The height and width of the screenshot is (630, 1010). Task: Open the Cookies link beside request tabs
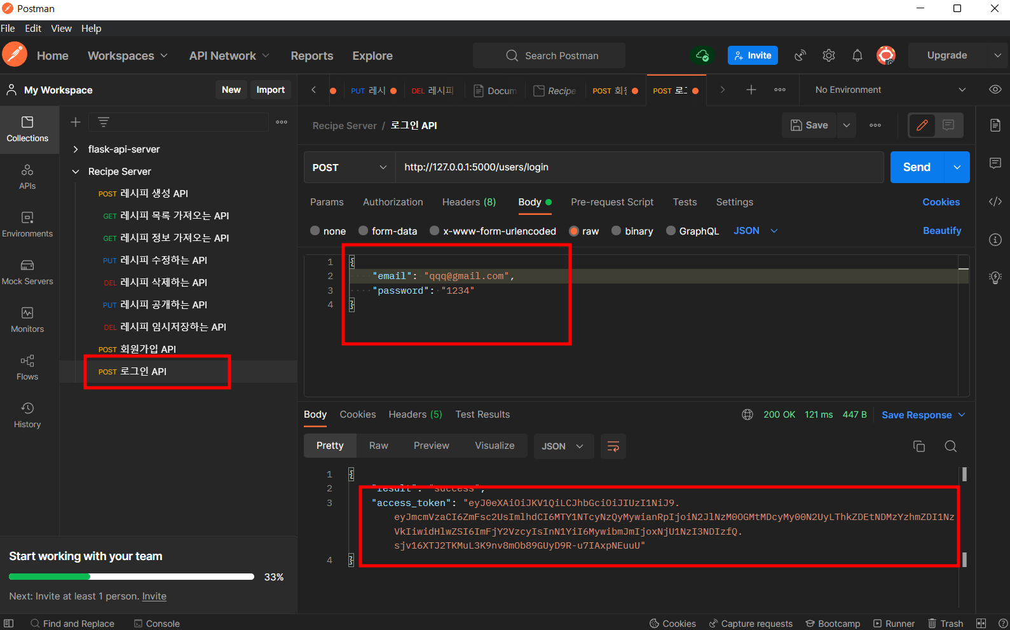tap(941, 202)
